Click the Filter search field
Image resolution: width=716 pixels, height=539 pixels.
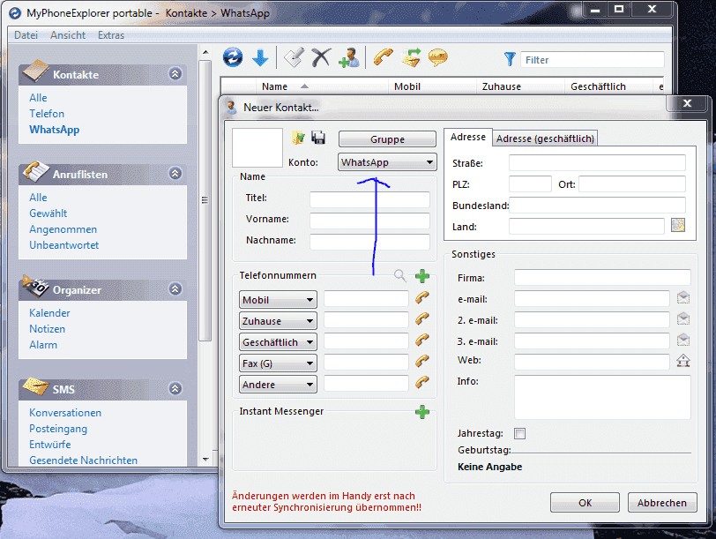593,60
